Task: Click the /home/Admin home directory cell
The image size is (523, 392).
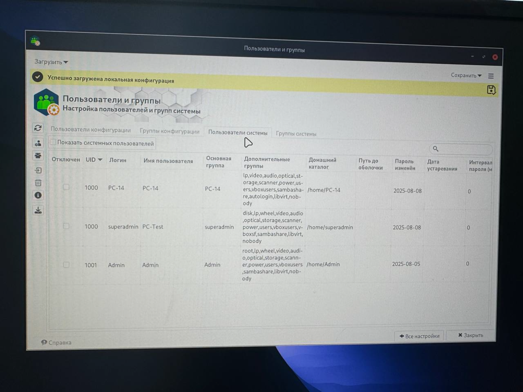Action: [x=323, y=264]
